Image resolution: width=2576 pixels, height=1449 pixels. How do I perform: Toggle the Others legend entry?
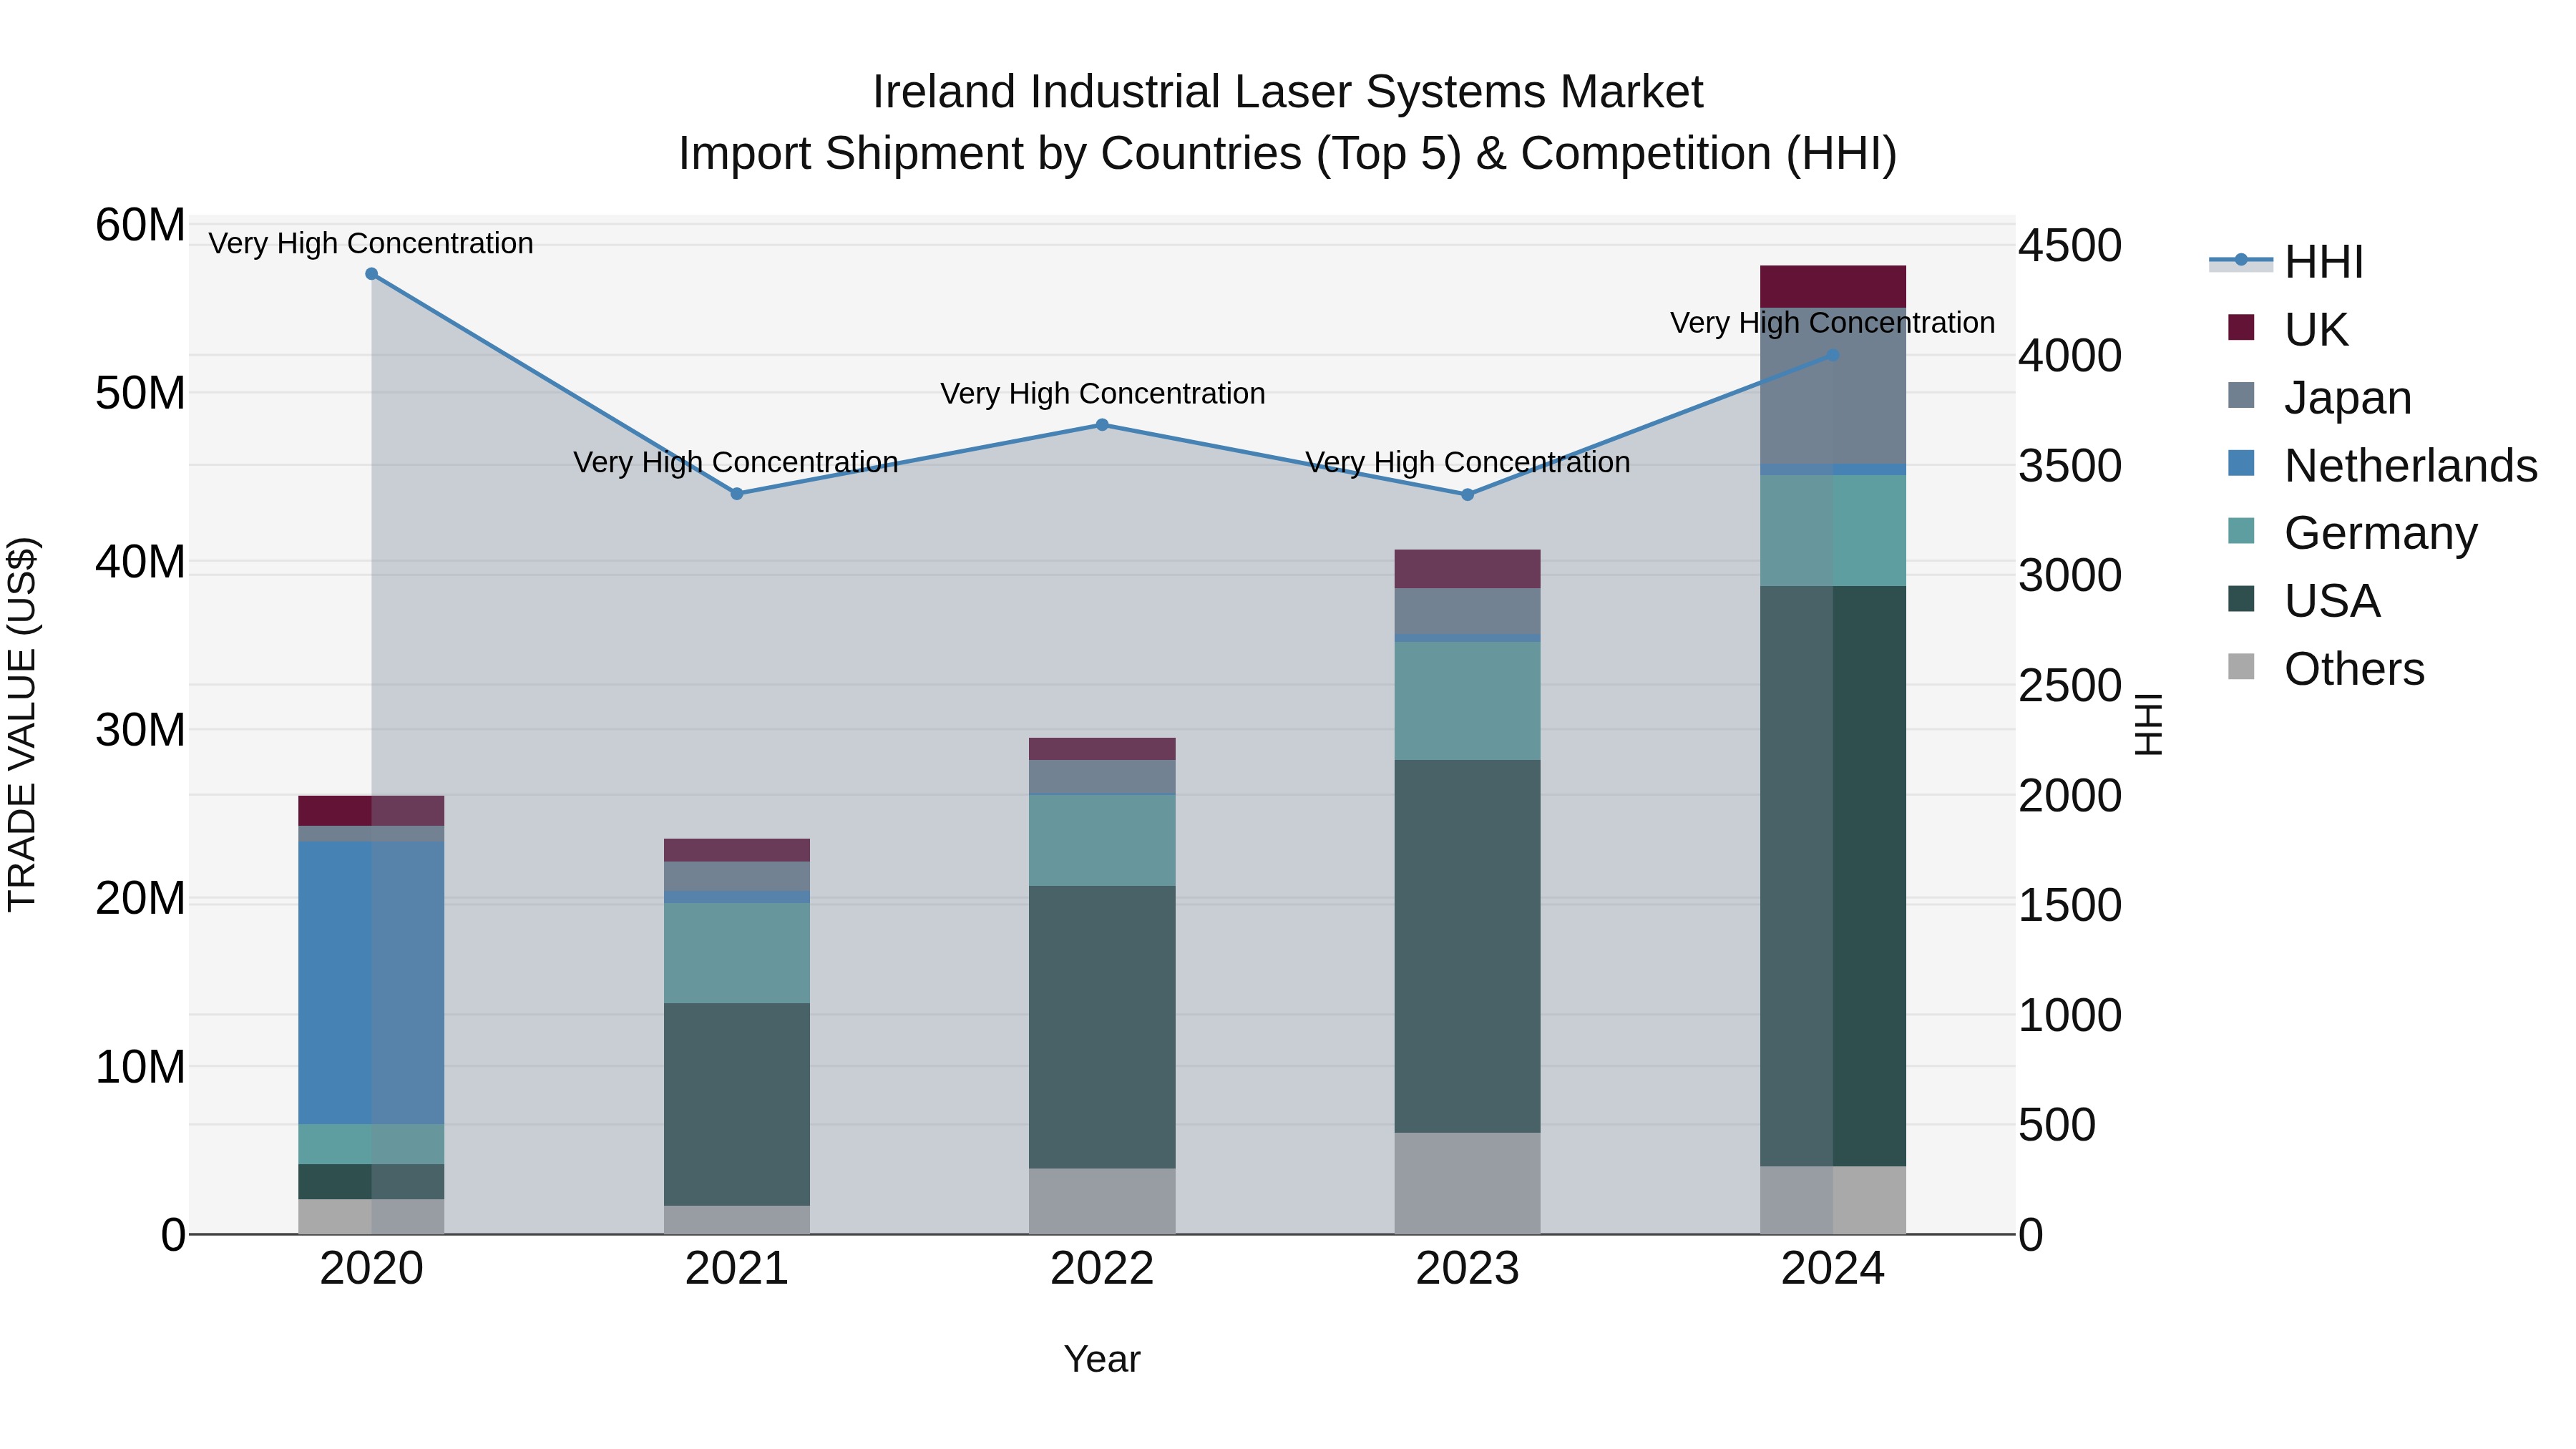tap(2326, 668)
